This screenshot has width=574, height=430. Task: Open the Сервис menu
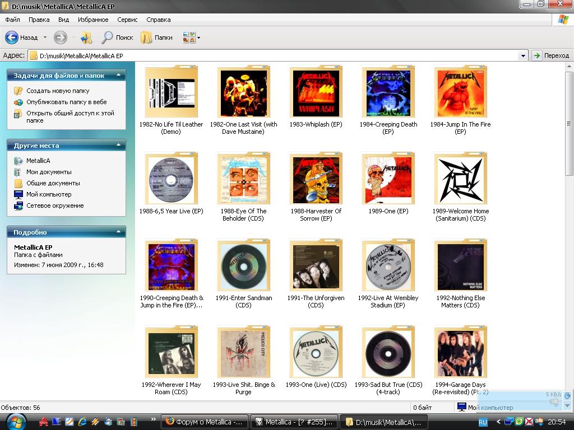(x=127, y=20)
